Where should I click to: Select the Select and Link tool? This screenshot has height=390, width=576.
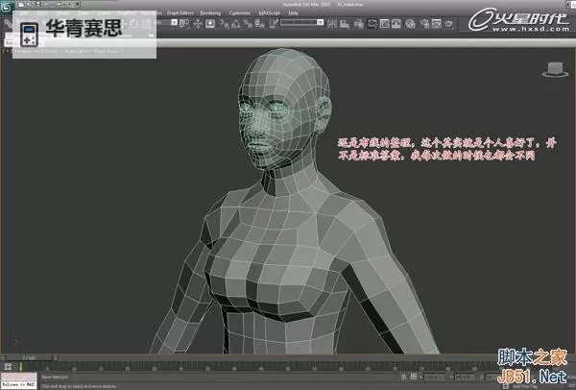pyautogui.click(x=8, y=24)
